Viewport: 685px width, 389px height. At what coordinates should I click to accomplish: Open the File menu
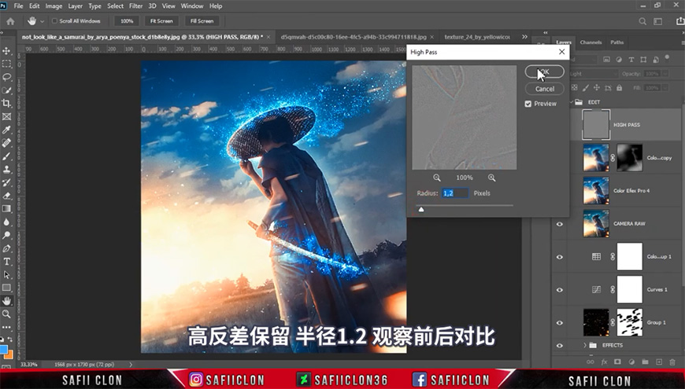[x=19, y=6]
